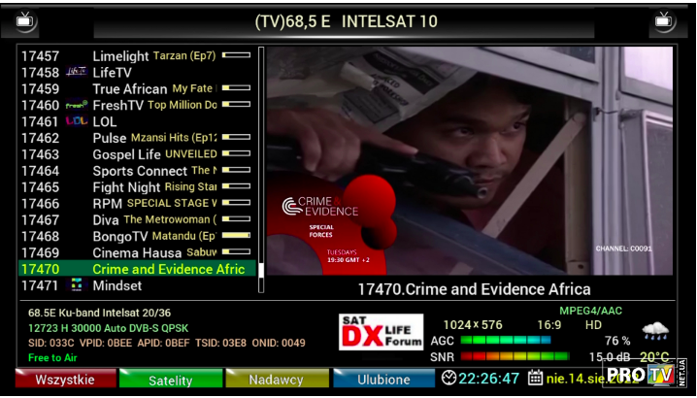Click the calendar icon beside the date
This screenshot has height=398, width=697.
536,379
